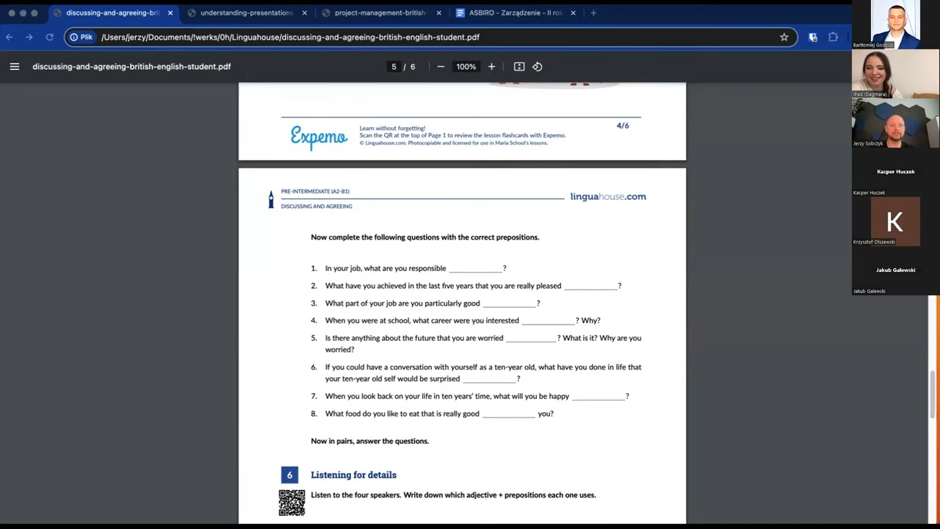
Task: Select Dagmara's video thumbnail
Action: (x=895, y=73)
